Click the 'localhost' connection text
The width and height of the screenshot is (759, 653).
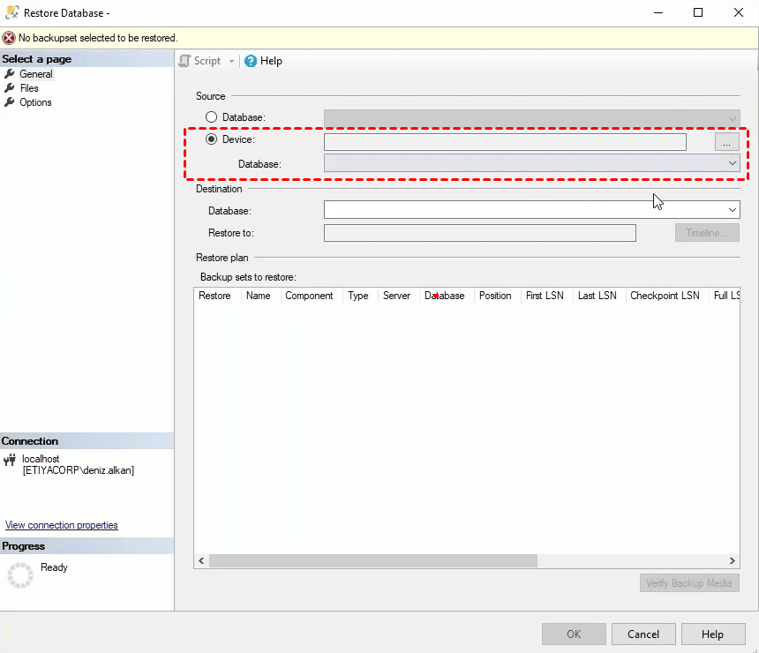coord(41,459)
